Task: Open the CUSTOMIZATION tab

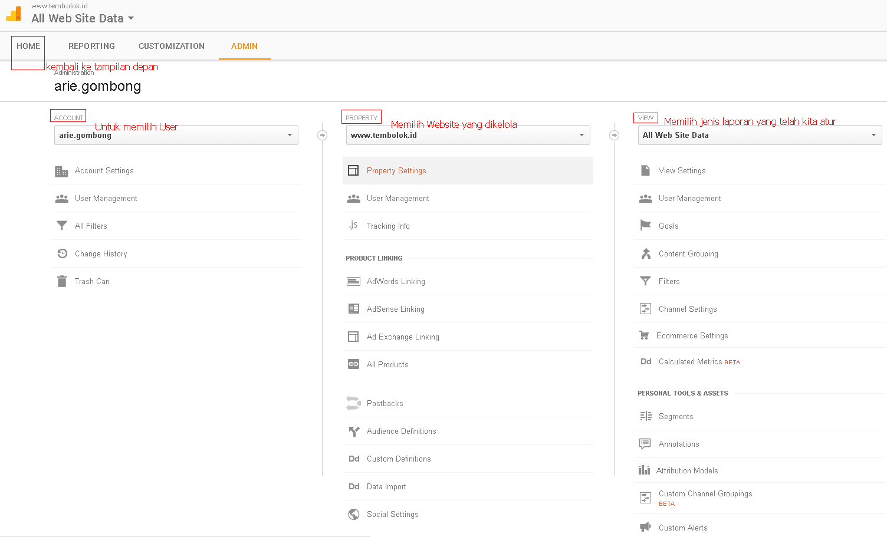Action: (172, 46)
